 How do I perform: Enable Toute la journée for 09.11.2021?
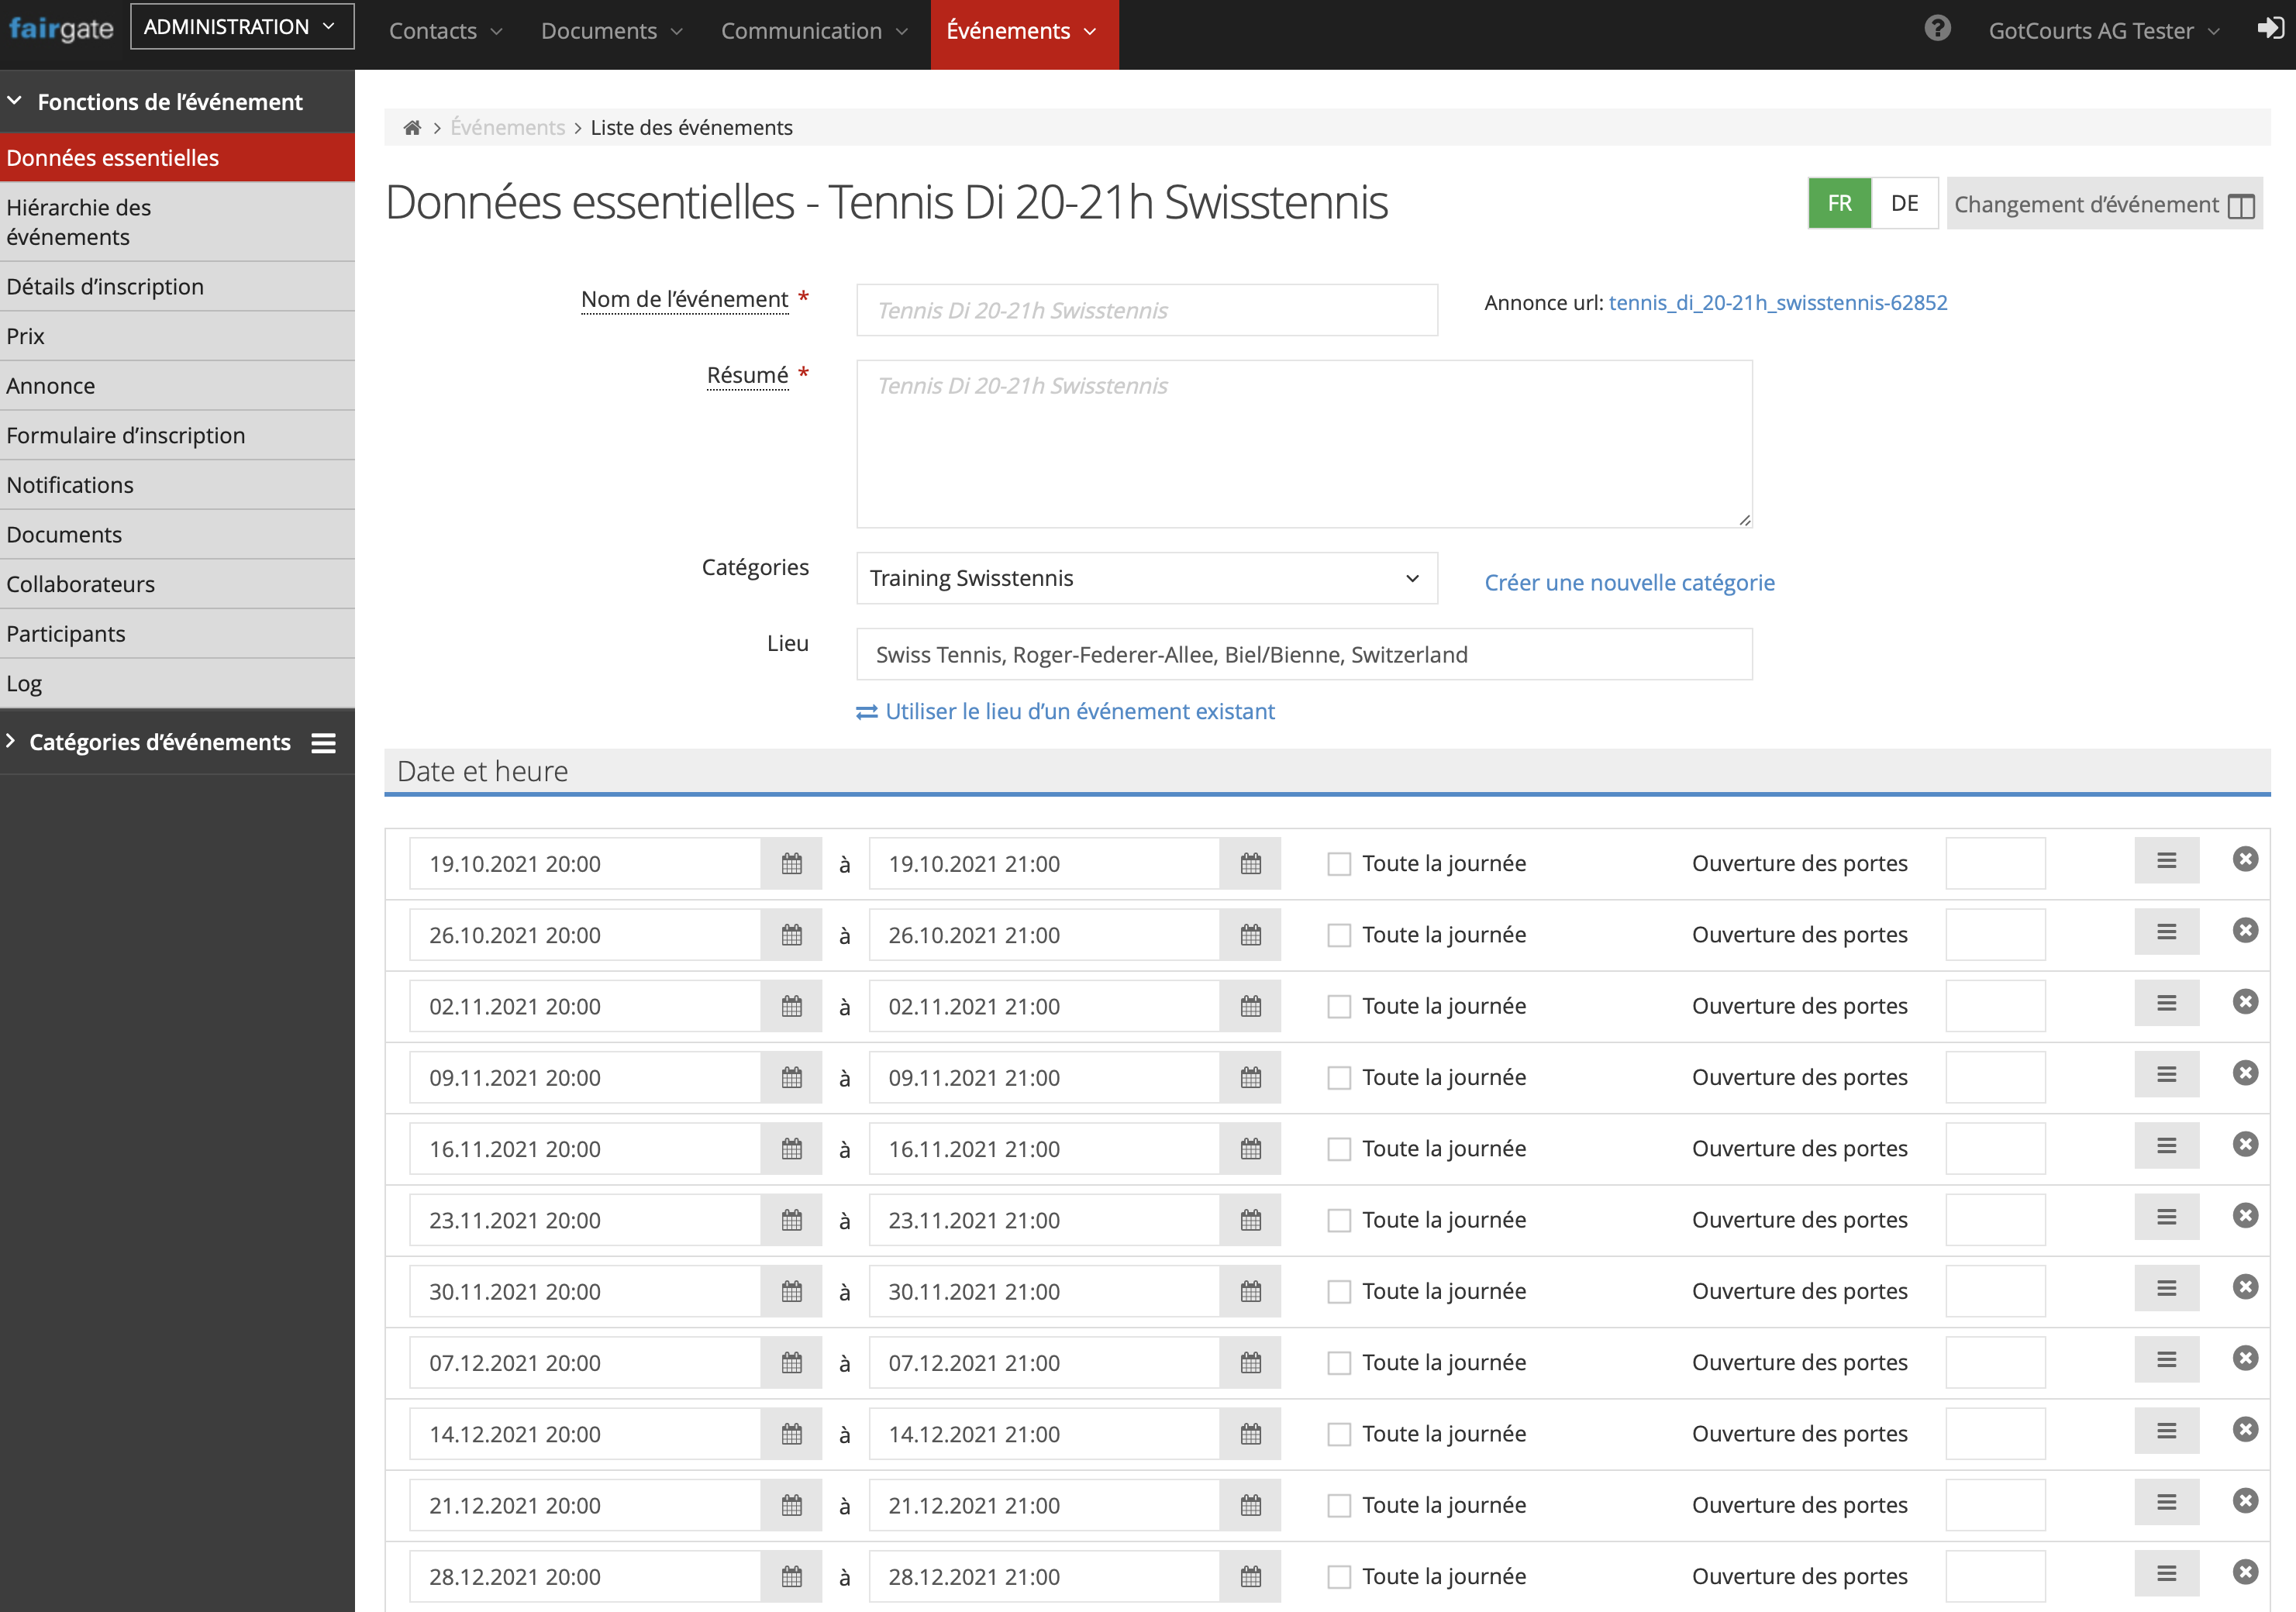click(x=1338, y=1078)
